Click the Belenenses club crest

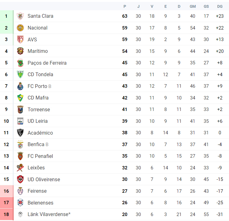[20, 203]
